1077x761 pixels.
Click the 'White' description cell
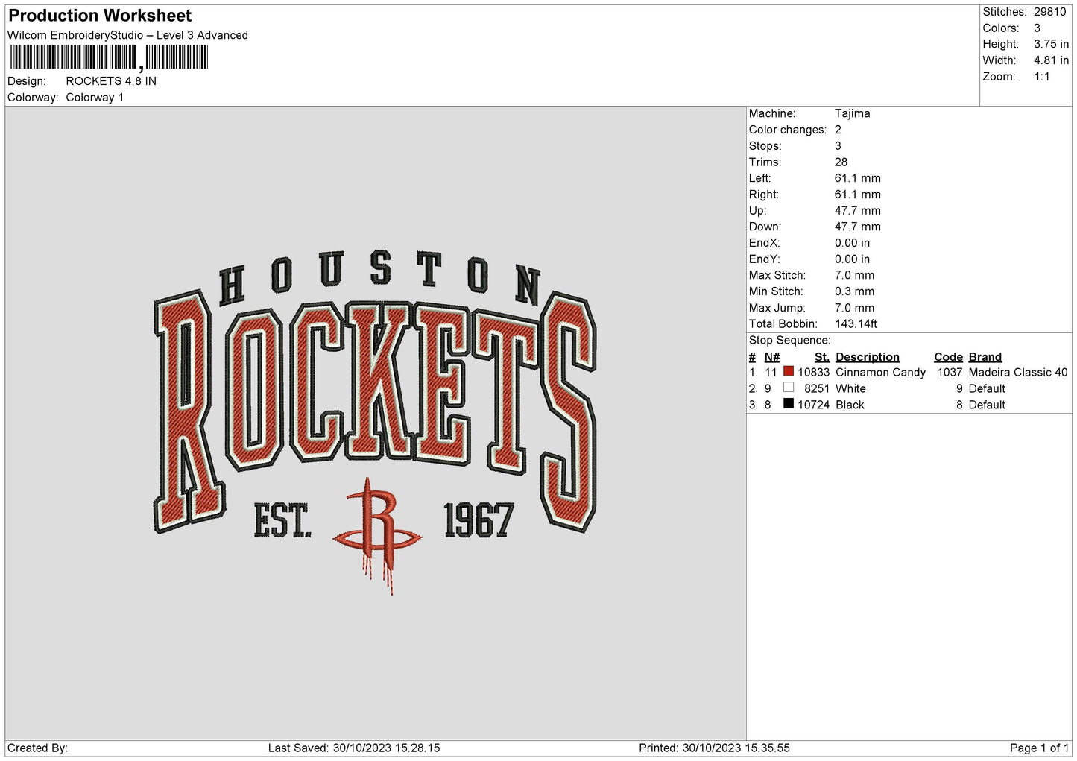850,389
